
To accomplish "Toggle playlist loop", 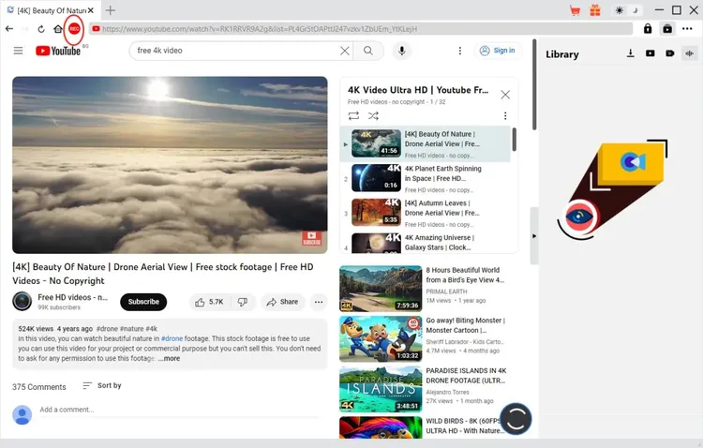I will [353, 116].
